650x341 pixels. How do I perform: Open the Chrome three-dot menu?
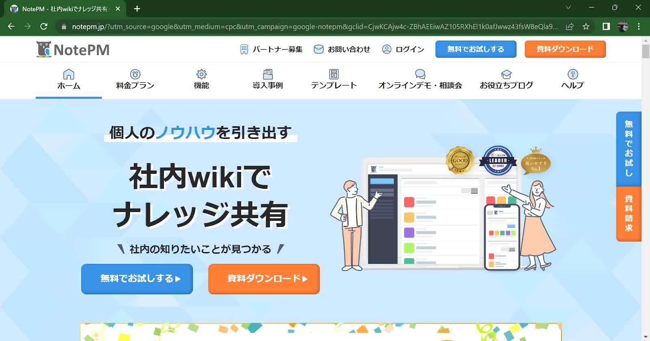(x=639, y=26)
